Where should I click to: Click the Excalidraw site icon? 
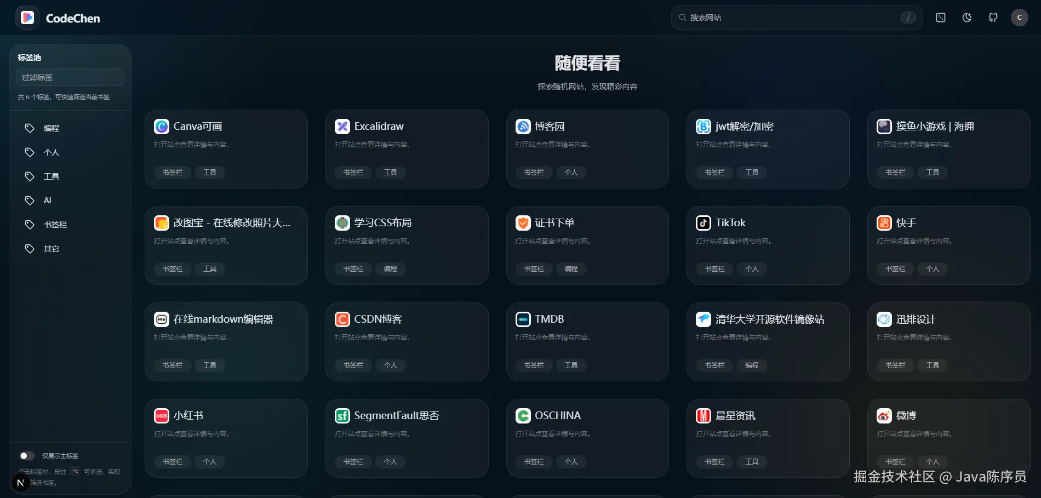pyautogui.click(x=342, y=127)
